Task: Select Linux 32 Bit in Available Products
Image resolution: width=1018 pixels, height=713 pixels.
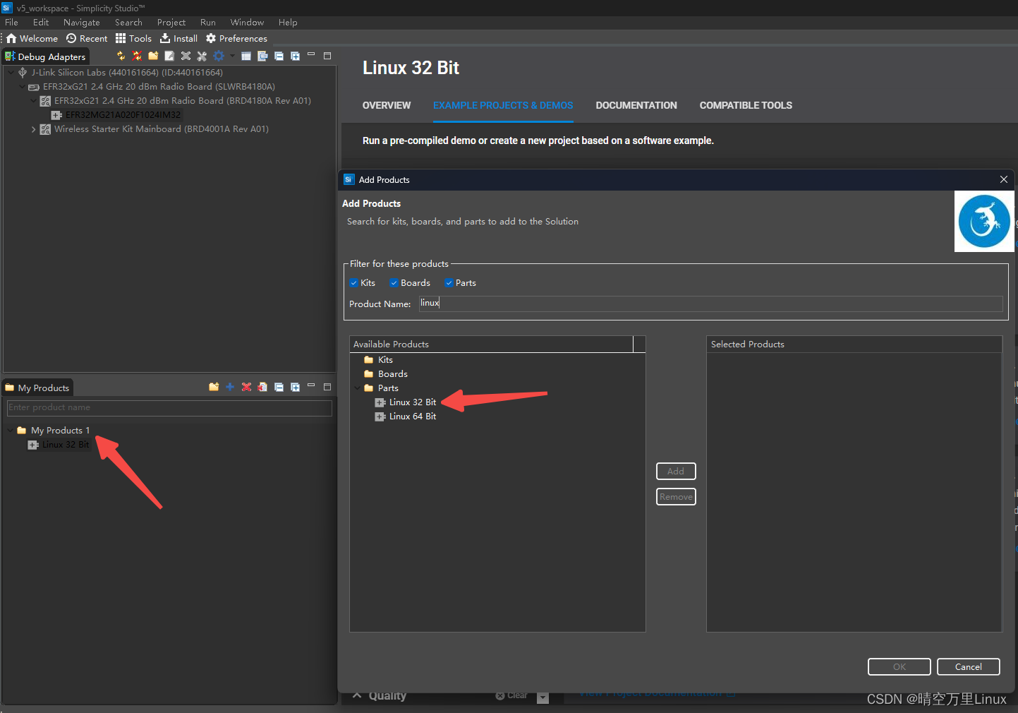Action: (x=413, y=402)
